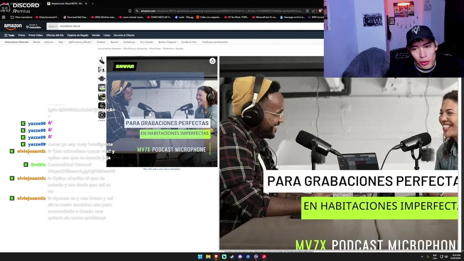Expand the 'Guitarras' category dropdown
The width and height of the screenshot is (464, 261).
pos(49,42)
